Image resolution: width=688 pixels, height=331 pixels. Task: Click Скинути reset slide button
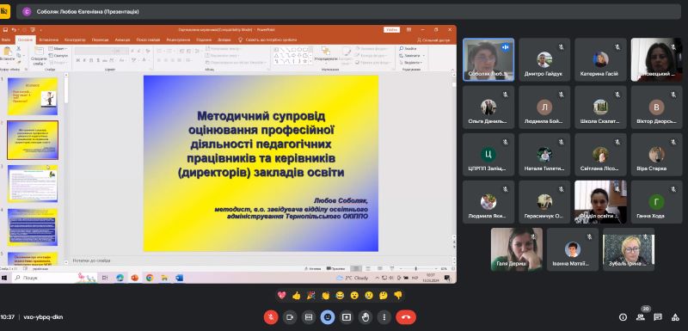coord(58,56)
